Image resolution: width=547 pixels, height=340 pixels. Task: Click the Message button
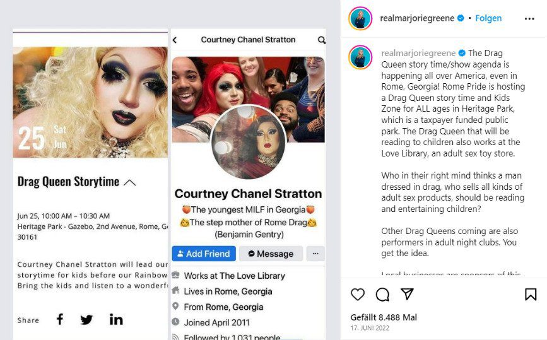tap(271, 254)
